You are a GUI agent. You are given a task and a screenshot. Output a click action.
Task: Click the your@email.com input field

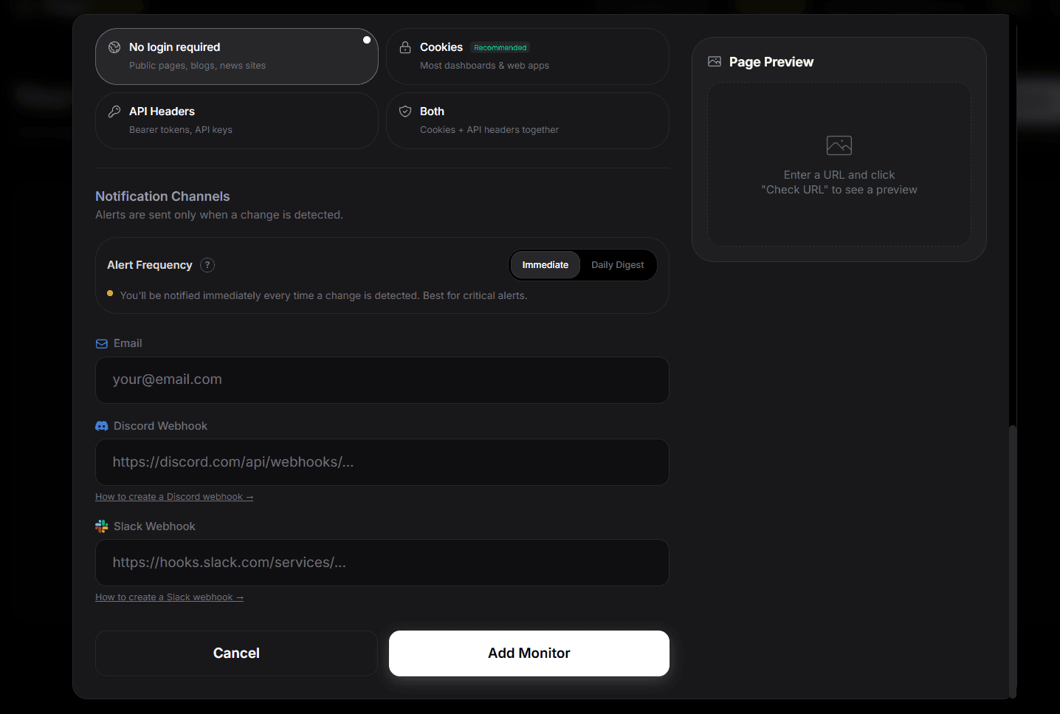[382, 380]
